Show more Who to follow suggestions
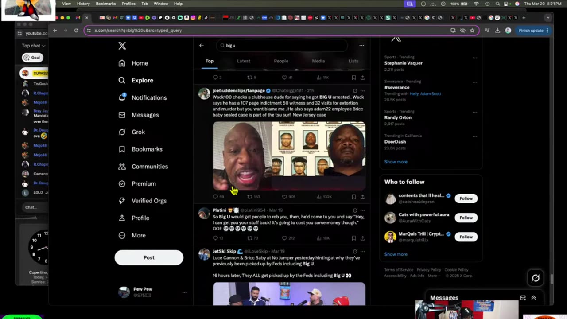Image resolution: width=567 pixels, height=319 pixels. coord(396,254)
